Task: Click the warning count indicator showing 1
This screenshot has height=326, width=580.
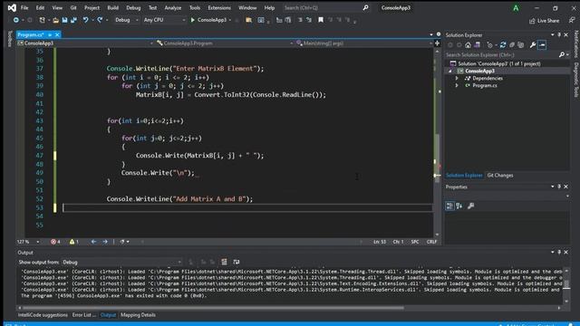Action: (x=74, y=242)
